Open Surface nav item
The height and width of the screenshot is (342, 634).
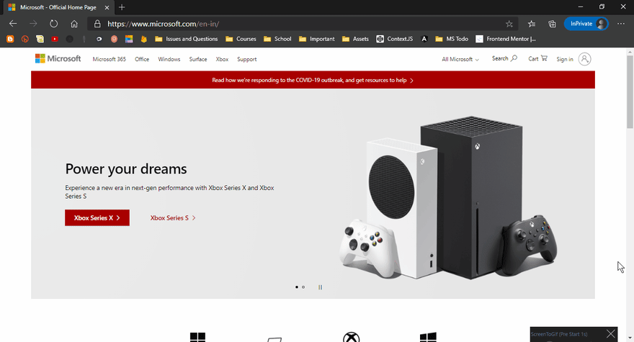(198, 59)
